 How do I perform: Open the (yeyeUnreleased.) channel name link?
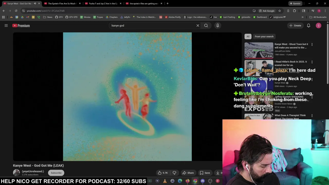(33, 171)
